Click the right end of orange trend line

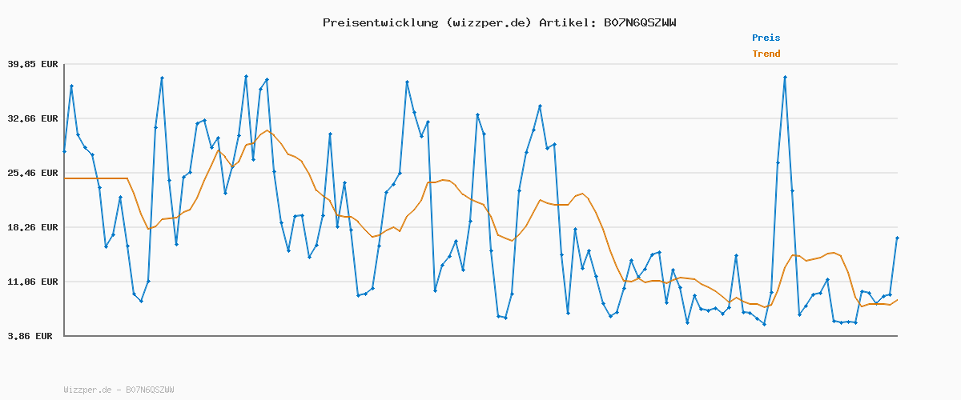pyautogui.click(x=897, y=300)
